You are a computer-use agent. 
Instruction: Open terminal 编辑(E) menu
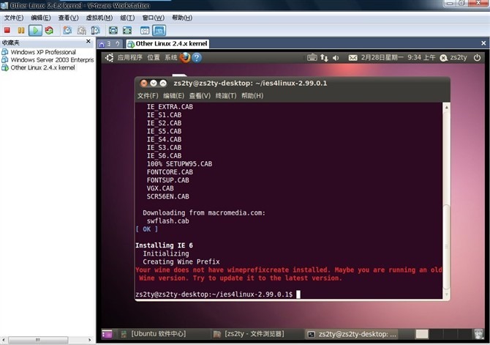pos(174,96)
